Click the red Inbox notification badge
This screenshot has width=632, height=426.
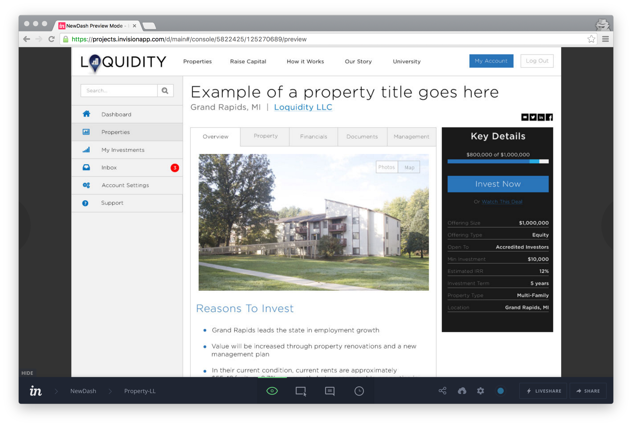(x=175, y=168)
